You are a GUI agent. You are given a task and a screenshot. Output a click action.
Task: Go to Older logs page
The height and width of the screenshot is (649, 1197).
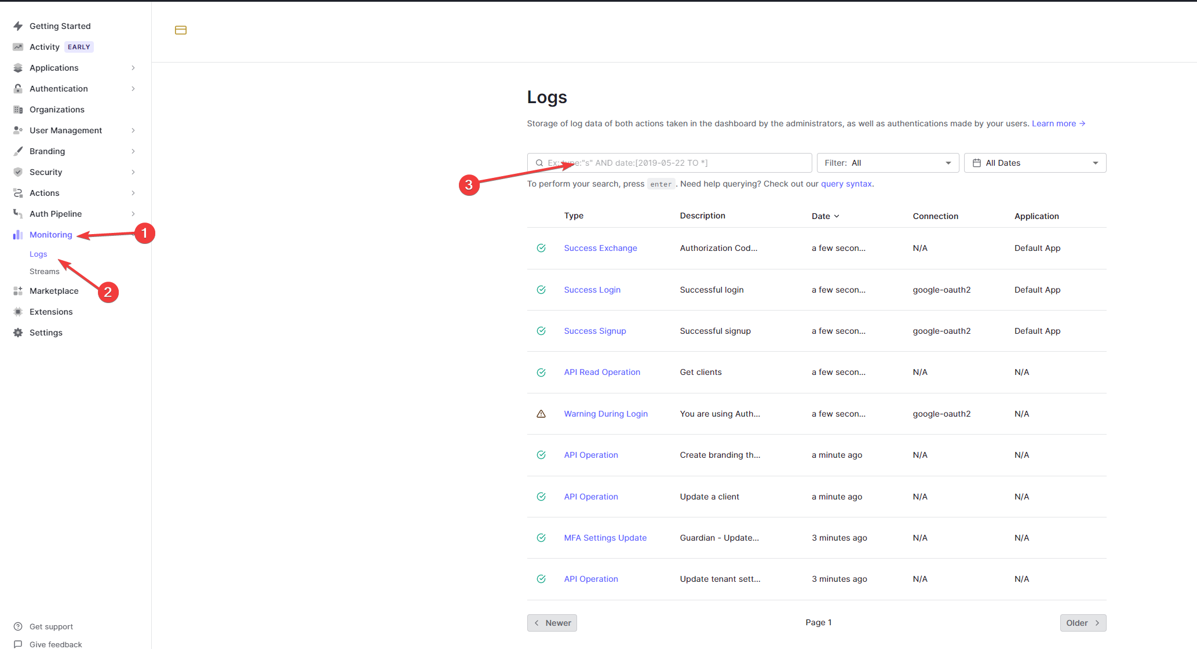pyautogui.click(x=1083, y=623)
